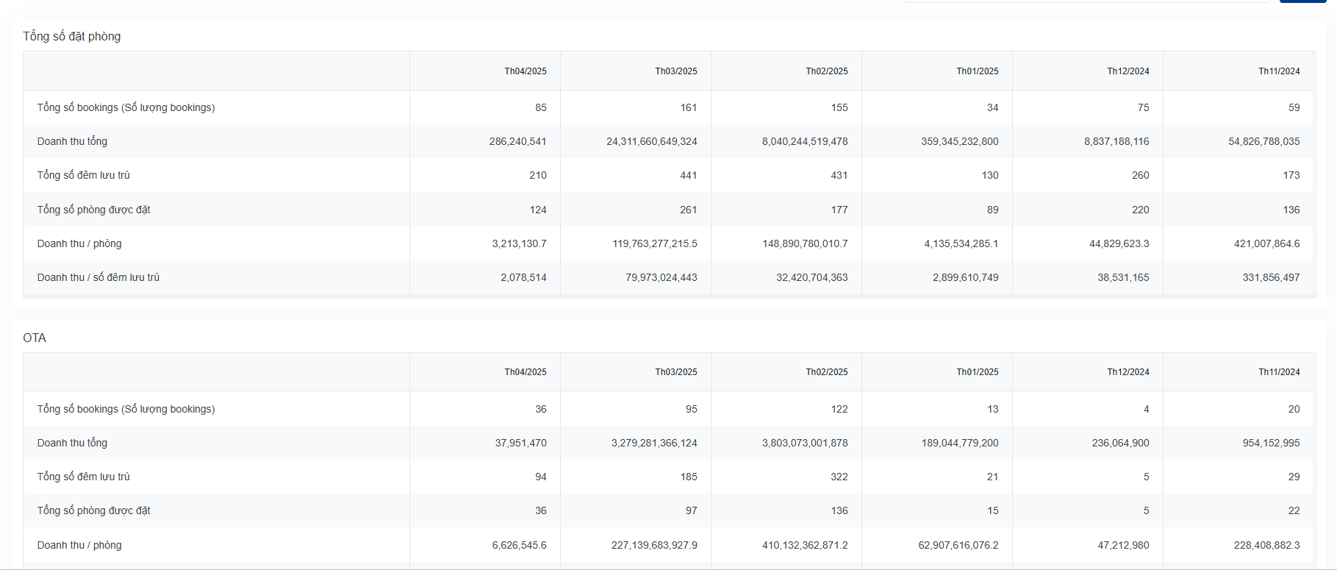Screen dimensions: 1337x570
Task: Select the 122 bookings cell in OTA table
Action: [x=839, y=409]
